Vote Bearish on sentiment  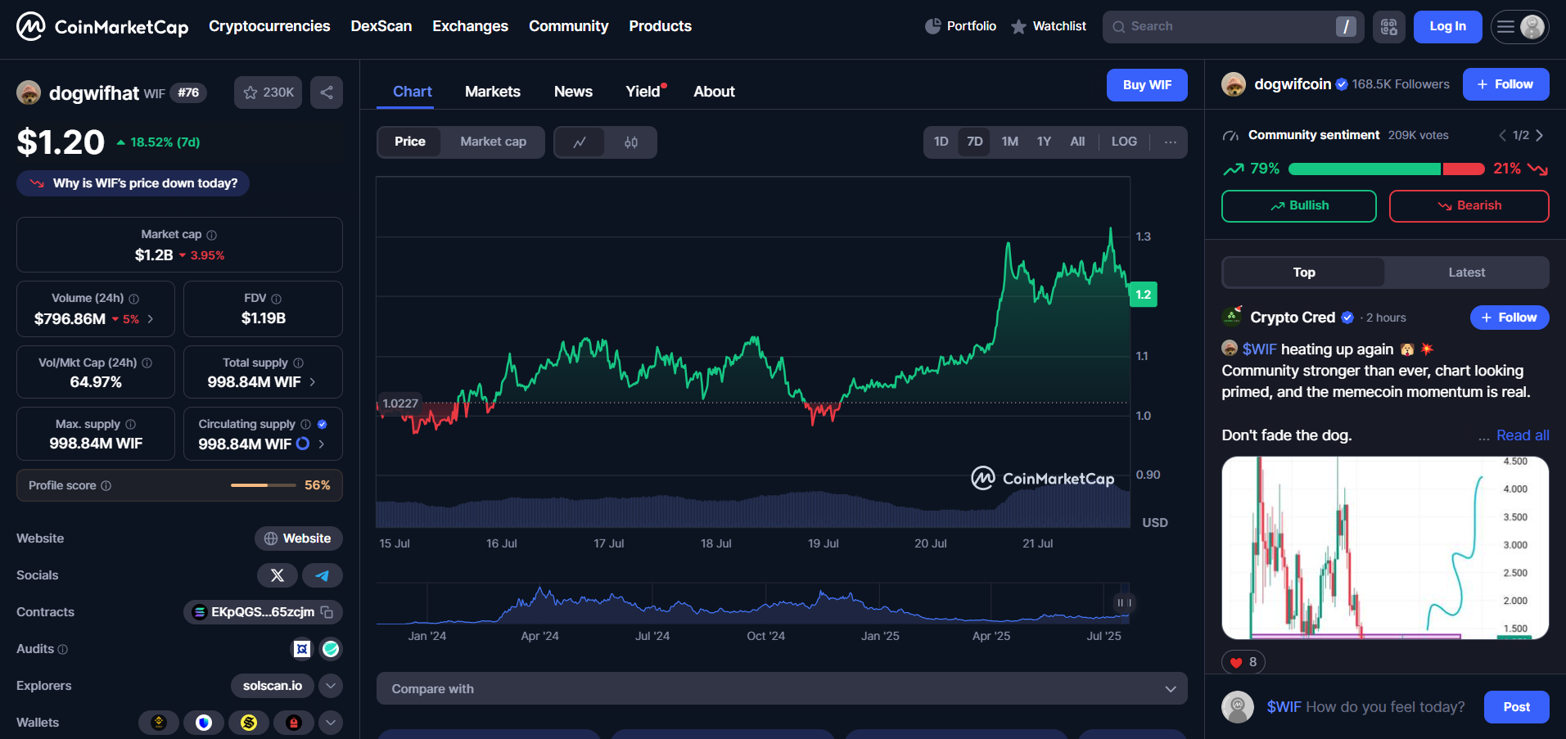click(1469, 206)
